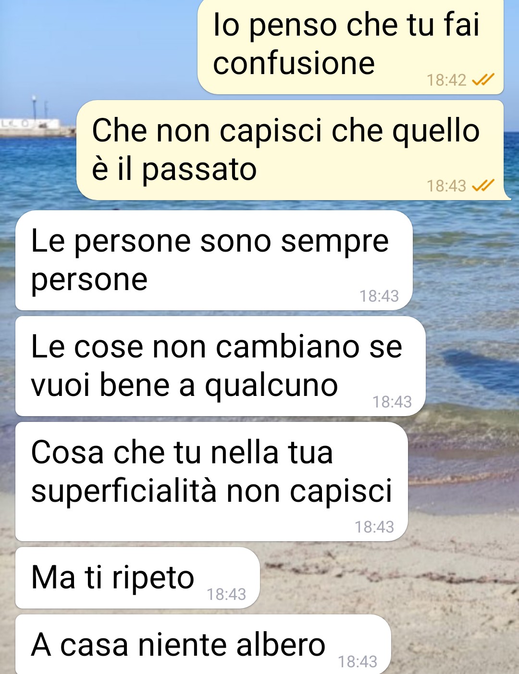Tap the word "superficialità" in the received message

pos(124,491)
